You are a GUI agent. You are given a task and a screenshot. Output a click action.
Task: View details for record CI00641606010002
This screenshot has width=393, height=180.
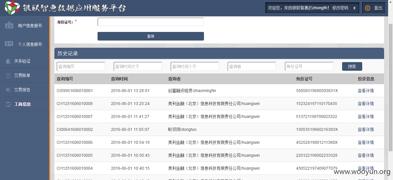pyautogui.click(x=366, y=129)
